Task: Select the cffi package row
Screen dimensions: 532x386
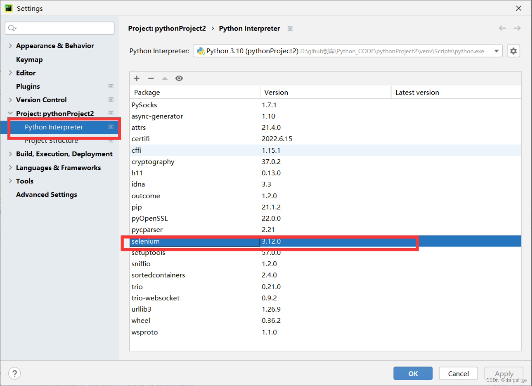Action: 325,150
